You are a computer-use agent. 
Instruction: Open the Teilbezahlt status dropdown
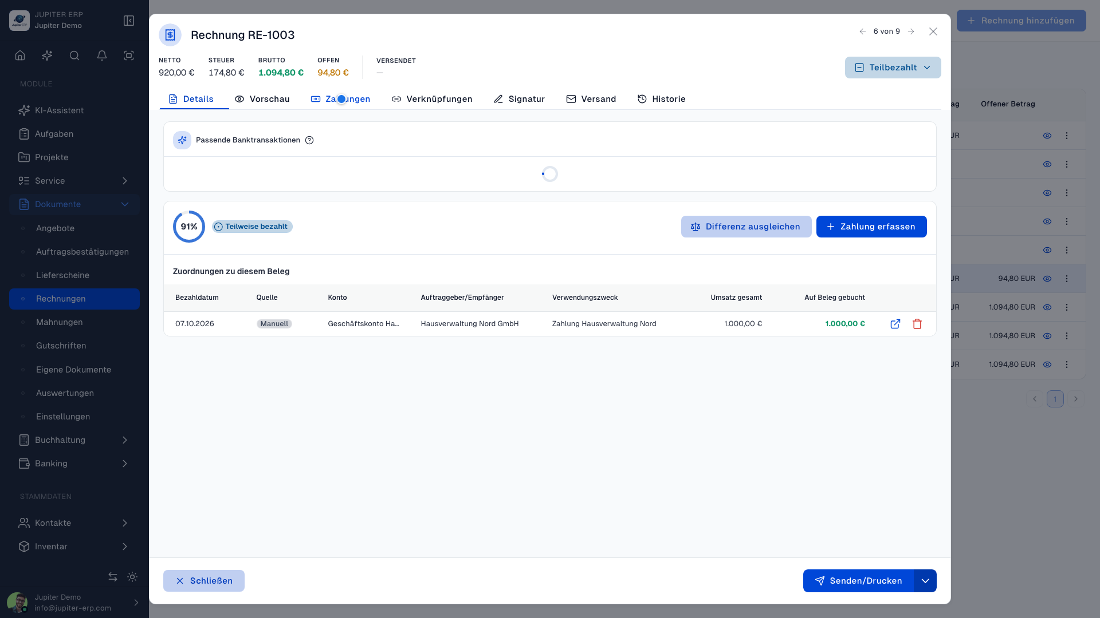[893, 68]
